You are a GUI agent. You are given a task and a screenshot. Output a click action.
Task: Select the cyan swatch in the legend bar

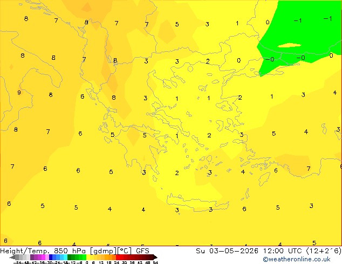coord(66,257)
